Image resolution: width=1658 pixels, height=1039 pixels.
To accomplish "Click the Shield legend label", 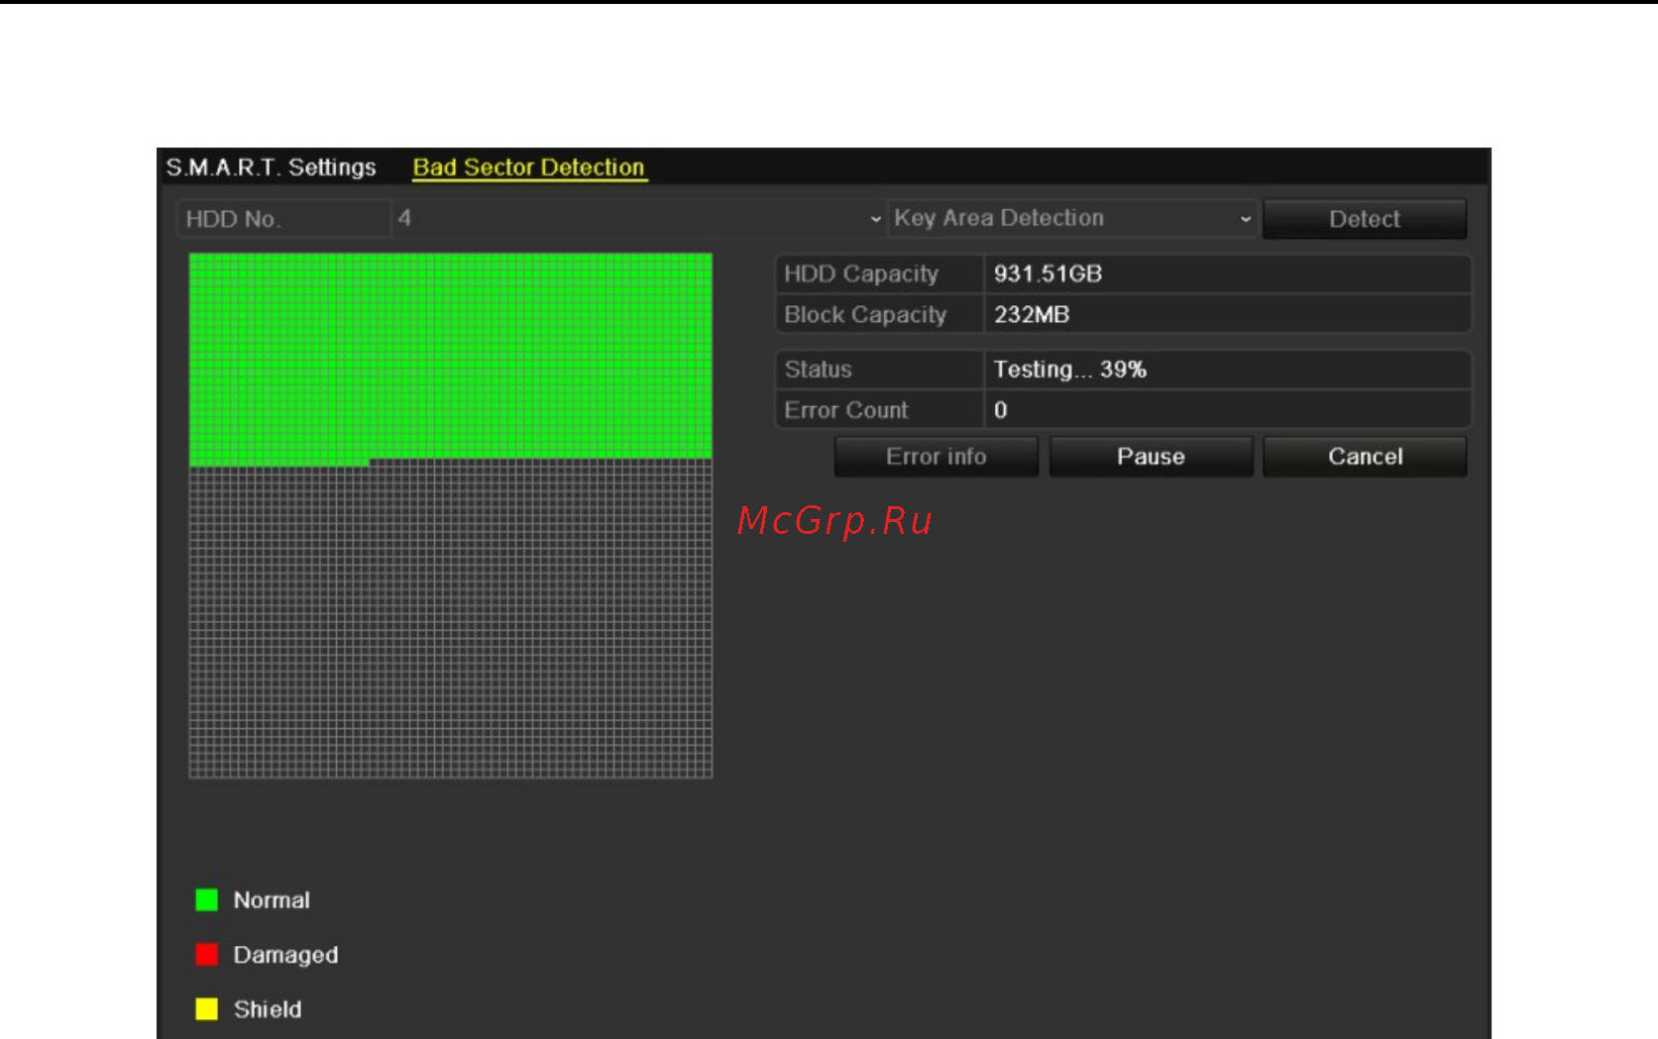I will (268, 1009).
